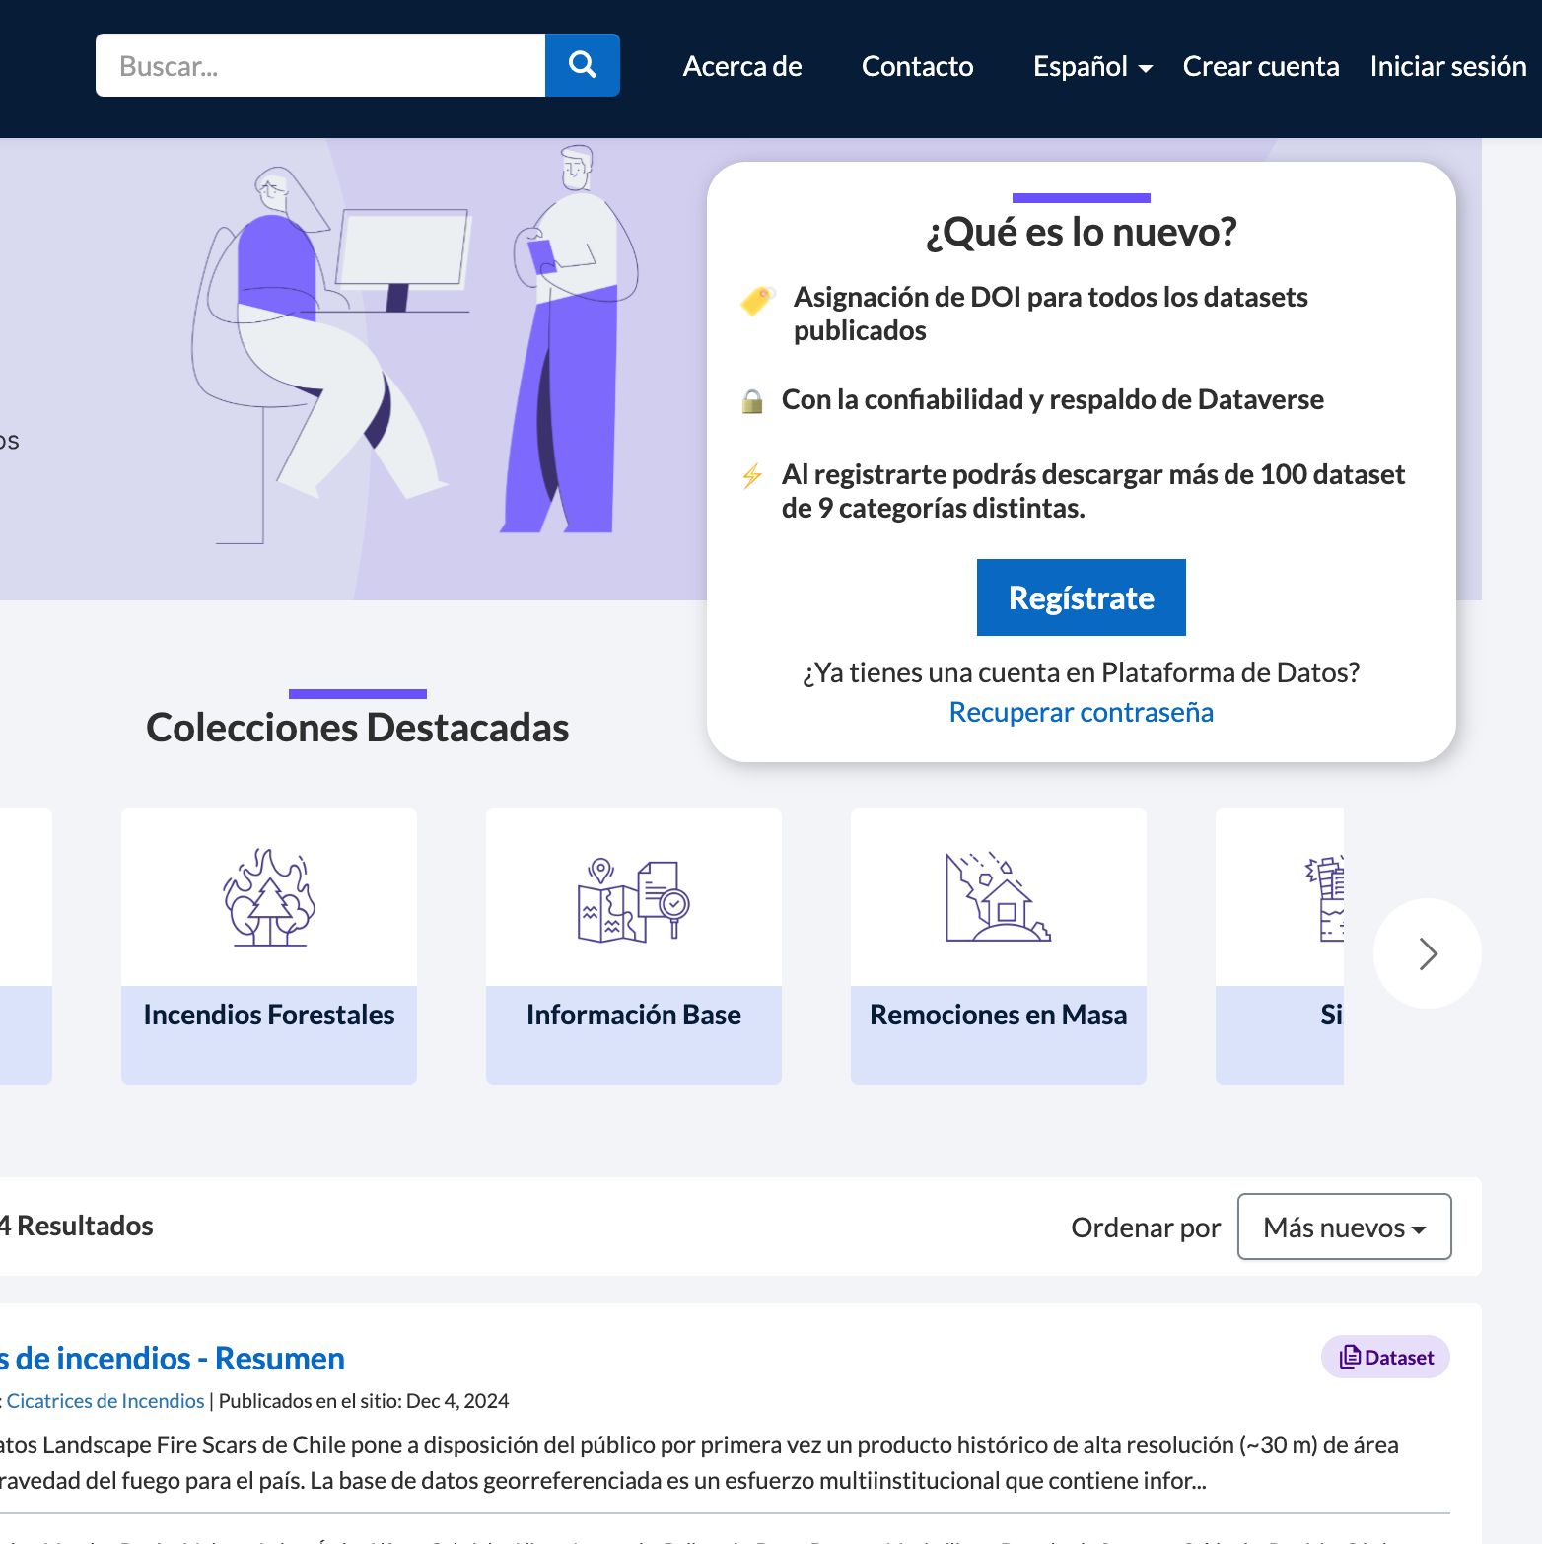The width and height of the screenshot is (1542, 1544).
Task: Click the Información Base map icon
Action: (x=634, y=899)
